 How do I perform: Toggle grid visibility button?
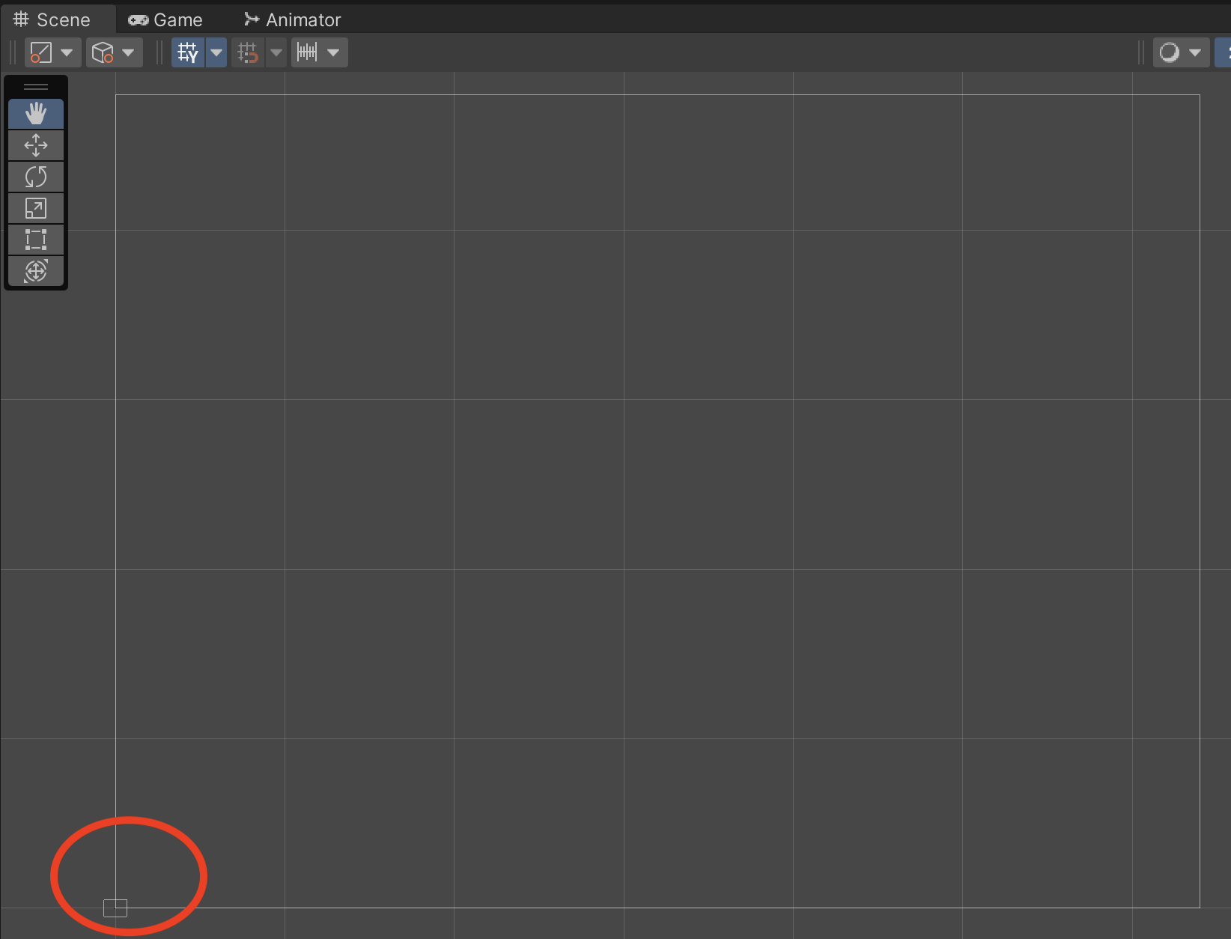[188, 52]
